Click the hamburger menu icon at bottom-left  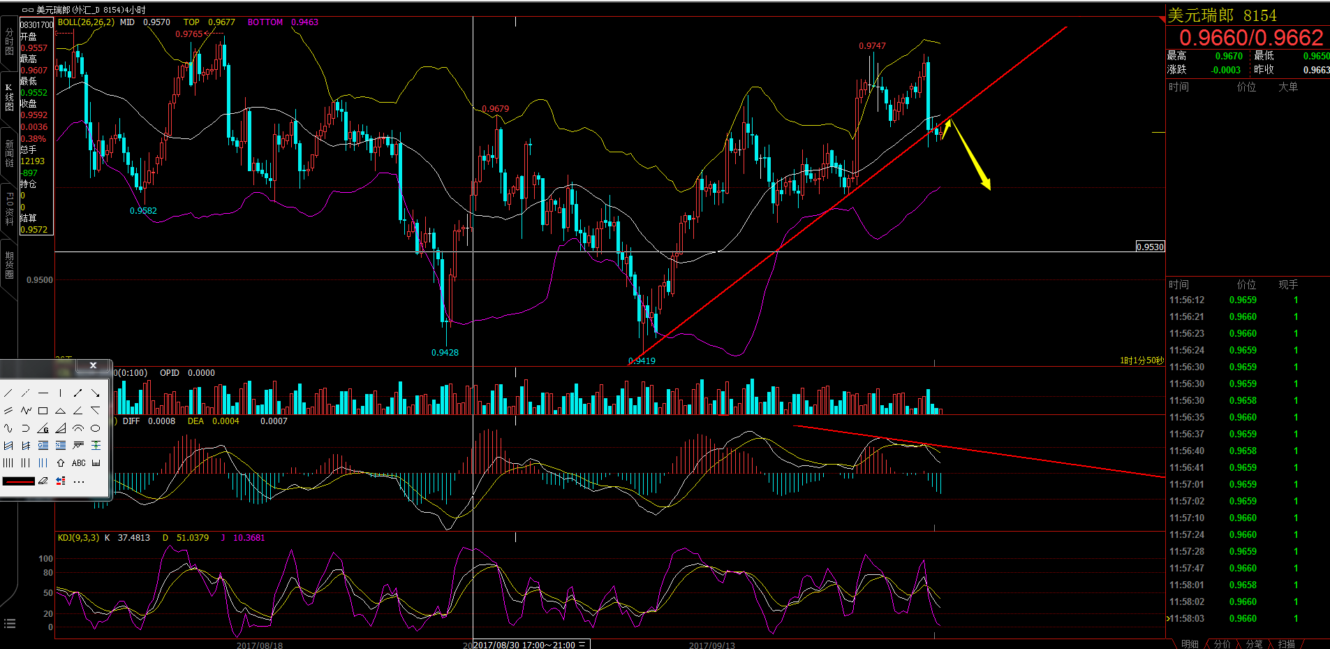(10, 624)
